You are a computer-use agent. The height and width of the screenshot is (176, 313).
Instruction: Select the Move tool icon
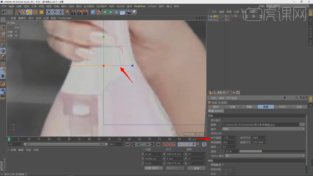pyautogui.click(x=23, y=12)
